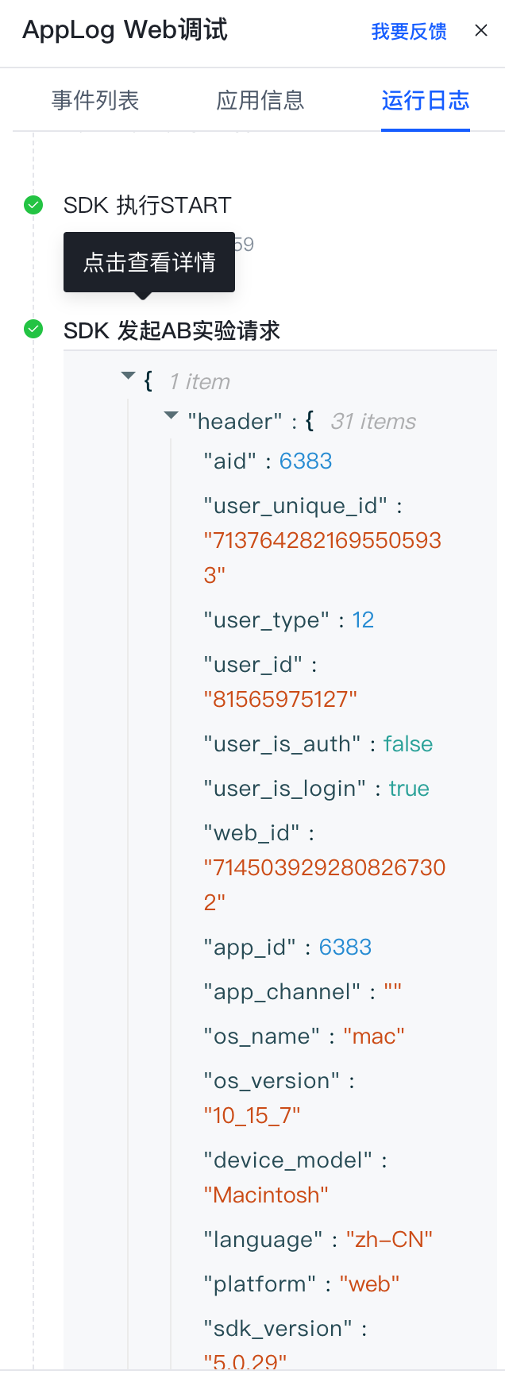Image resolution: width=505 pixels, height=1382 pixels.
Task: Close the AppLog Web调试 panel
Action: 480,31
